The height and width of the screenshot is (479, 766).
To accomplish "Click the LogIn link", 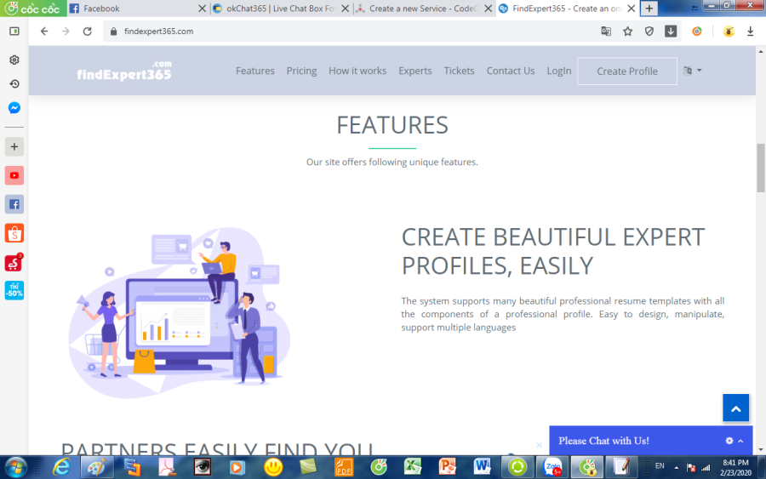I will pos(559,71).
